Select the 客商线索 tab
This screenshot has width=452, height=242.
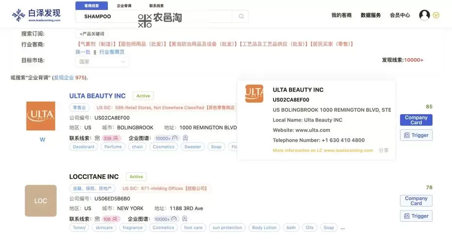(91, 6)
